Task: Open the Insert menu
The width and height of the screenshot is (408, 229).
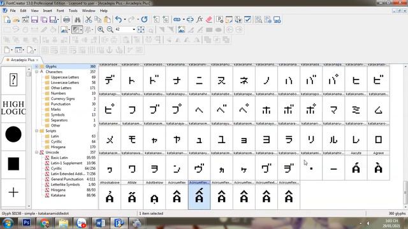Action: [x=47, y=11]
